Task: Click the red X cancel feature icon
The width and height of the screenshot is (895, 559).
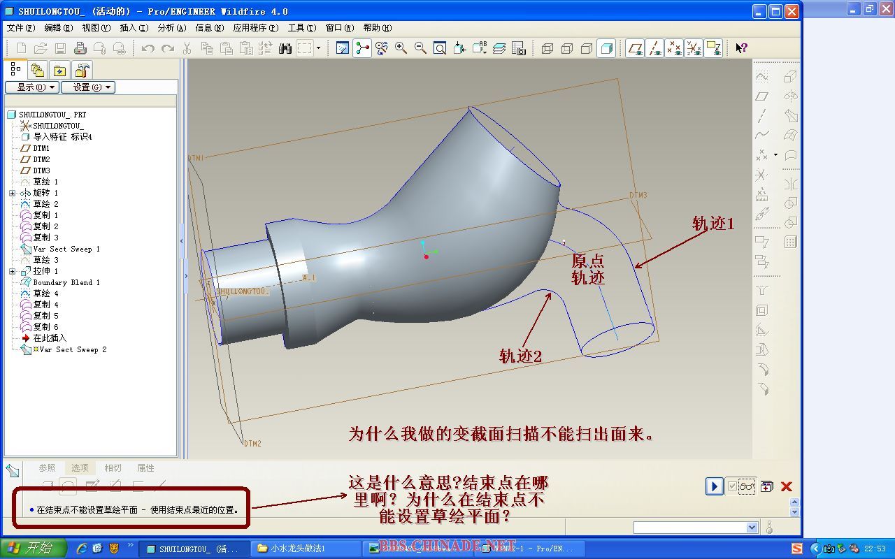Action: 787,486
